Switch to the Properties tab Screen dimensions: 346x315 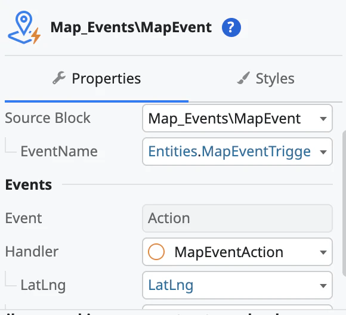click(97, 79)
